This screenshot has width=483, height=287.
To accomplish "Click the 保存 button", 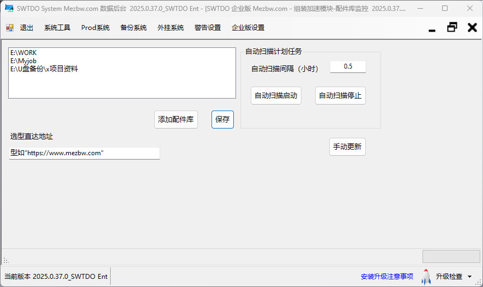I will (x=222, y=119).
